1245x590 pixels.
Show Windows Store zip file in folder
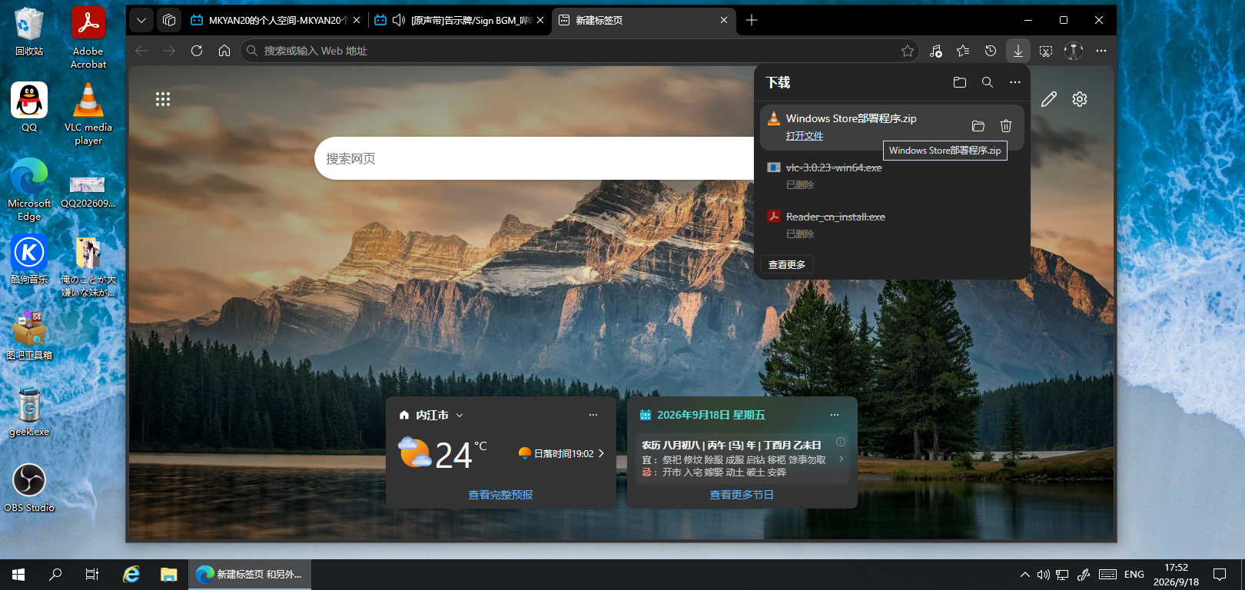pyautogui.click(x=978, y=126)
